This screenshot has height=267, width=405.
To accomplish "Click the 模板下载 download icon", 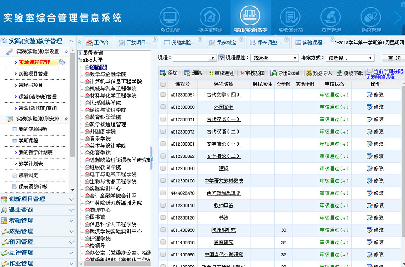I will pyautogui.click(x=340, y=73).
